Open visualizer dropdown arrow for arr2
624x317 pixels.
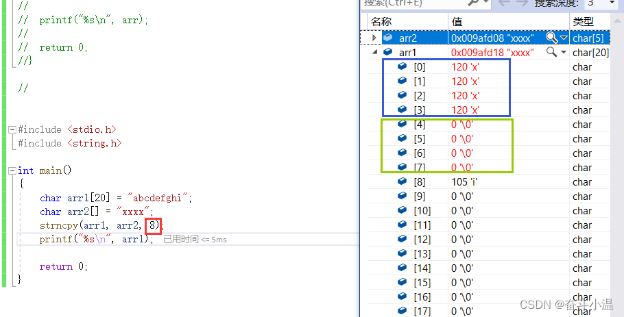pyautogui.click(x=564, y=38)
